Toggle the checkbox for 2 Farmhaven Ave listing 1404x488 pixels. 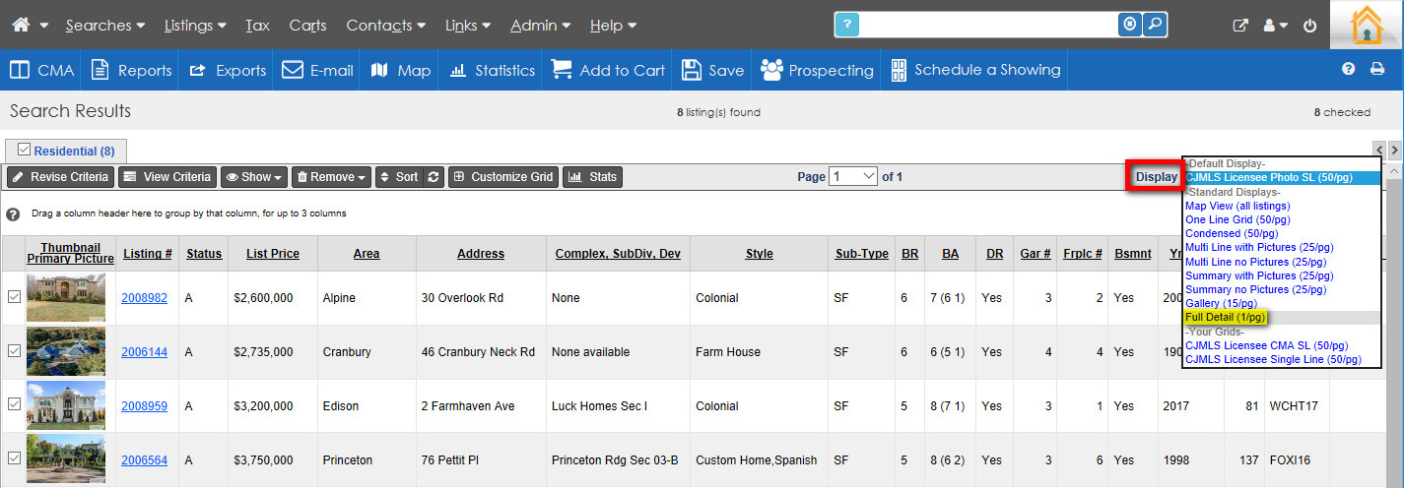click(14, 404)
